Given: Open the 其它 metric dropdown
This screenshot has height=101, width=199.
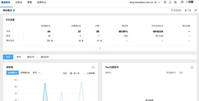Looking at the screenshot, I should (x=36, y=73).
